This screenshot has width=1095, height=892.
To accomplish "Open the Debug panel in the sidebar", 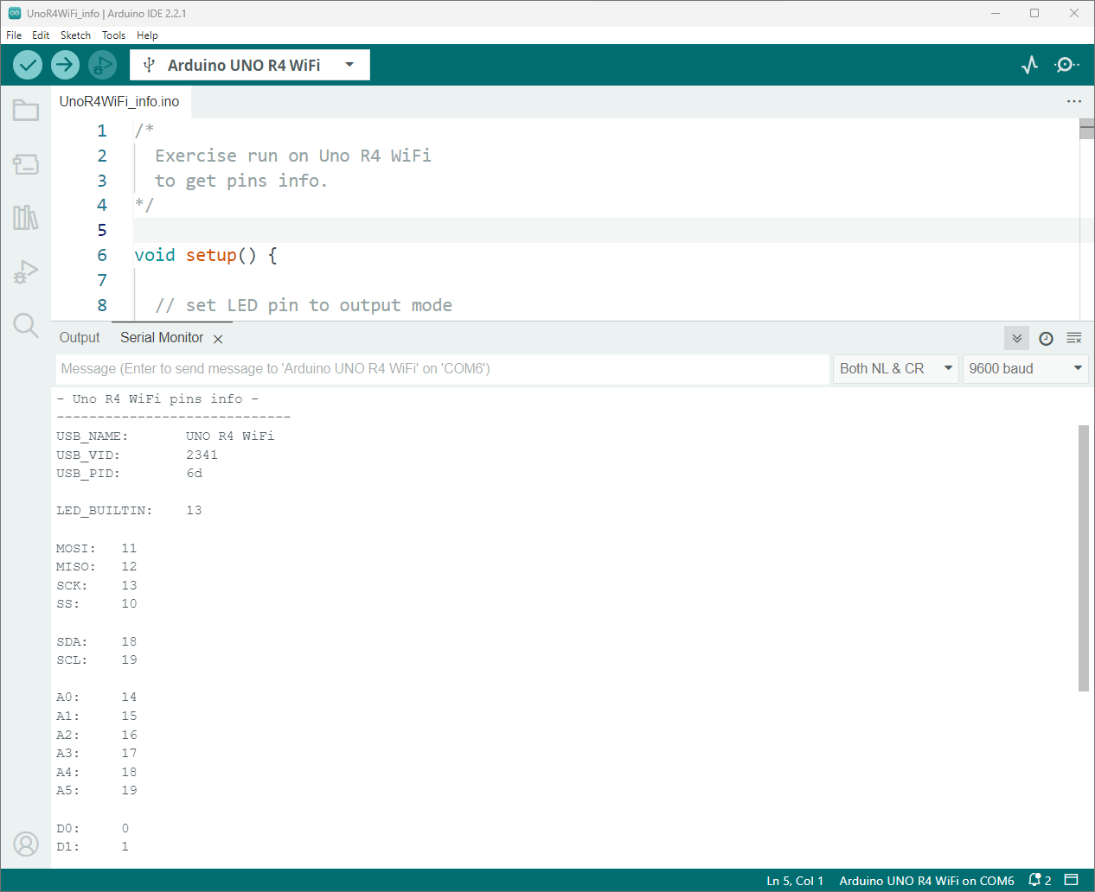I will click(x=26, y=271).
